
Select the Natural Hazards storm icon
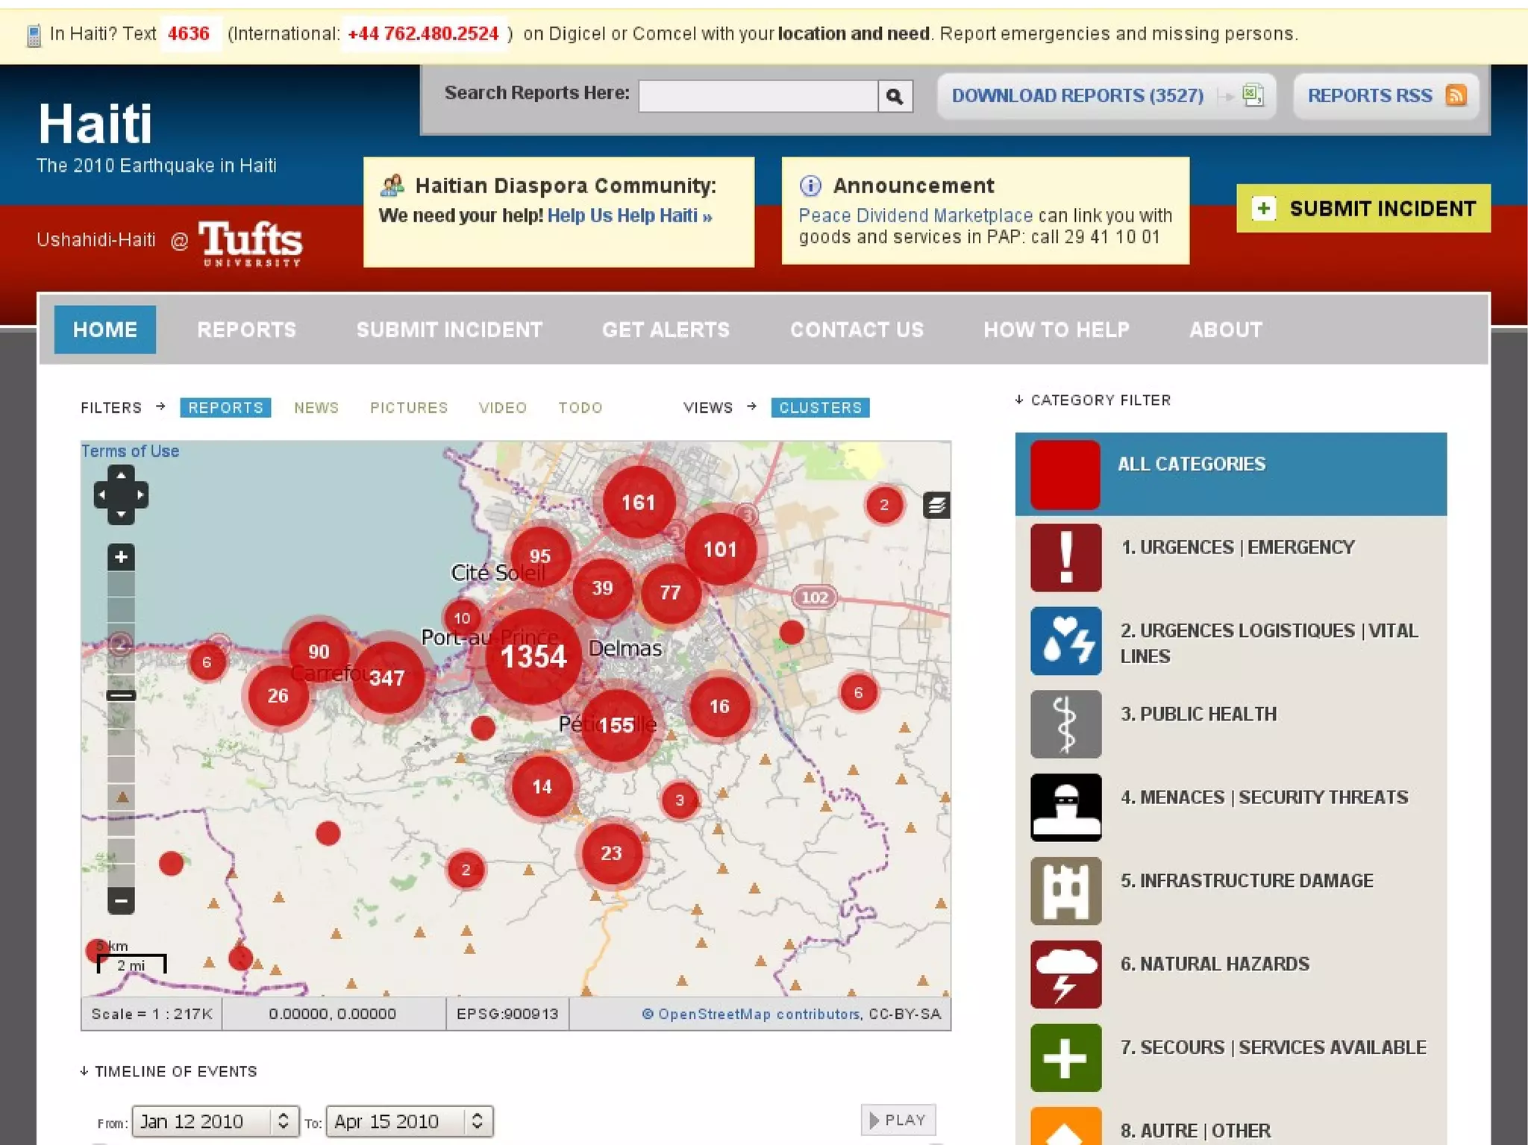tap(1065, 974)
